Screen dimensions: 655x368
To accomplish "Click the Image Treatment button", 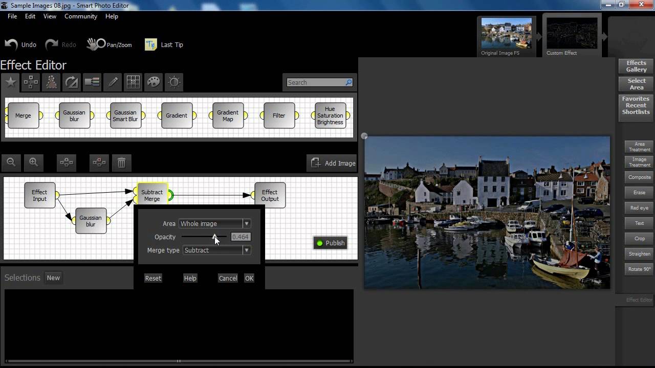I will coord(639,163).
